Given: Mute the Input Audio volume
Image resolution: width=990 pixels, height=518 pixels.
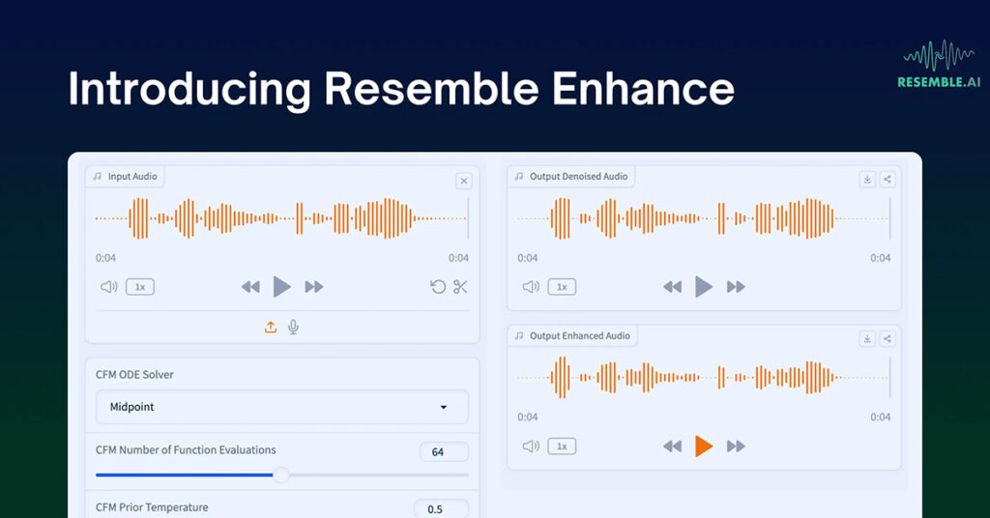Looking at the screenshot, I should pyautogui.click(x=109, y=287).
